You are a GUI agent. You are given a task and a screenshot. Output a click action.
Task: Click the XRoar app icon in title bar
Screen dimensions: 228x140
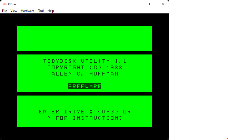pyautogui.click(x=4, y=4)
